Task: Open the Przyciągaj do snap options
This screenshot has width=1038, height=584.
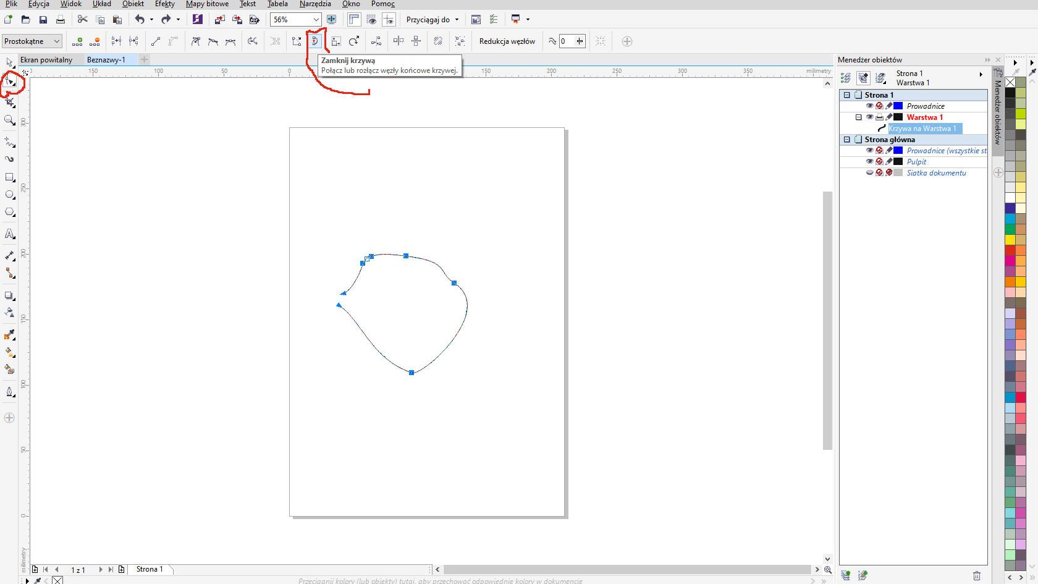Action: tap(432, 20)
